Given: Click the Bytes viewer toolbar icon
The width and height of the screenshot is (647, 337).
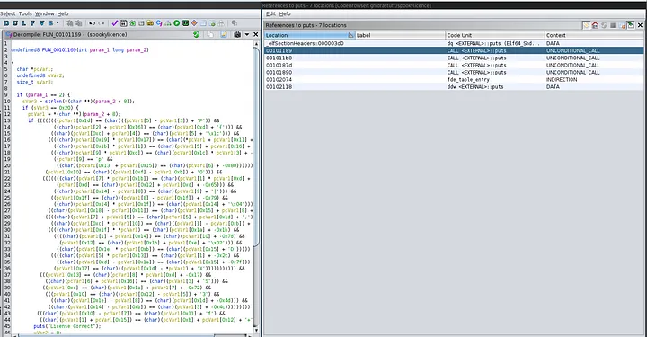Looking at the screenshot, I should (123, 23).
